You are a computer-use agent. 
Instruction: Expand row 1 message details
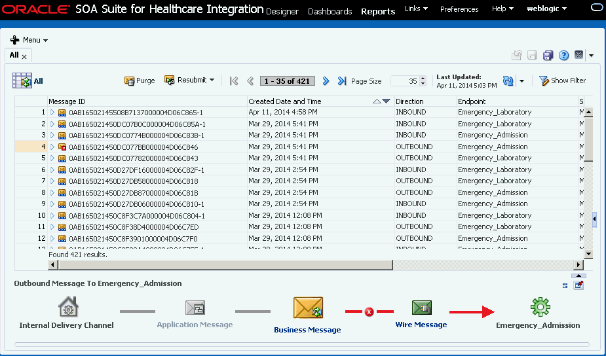tap(52, 113)
